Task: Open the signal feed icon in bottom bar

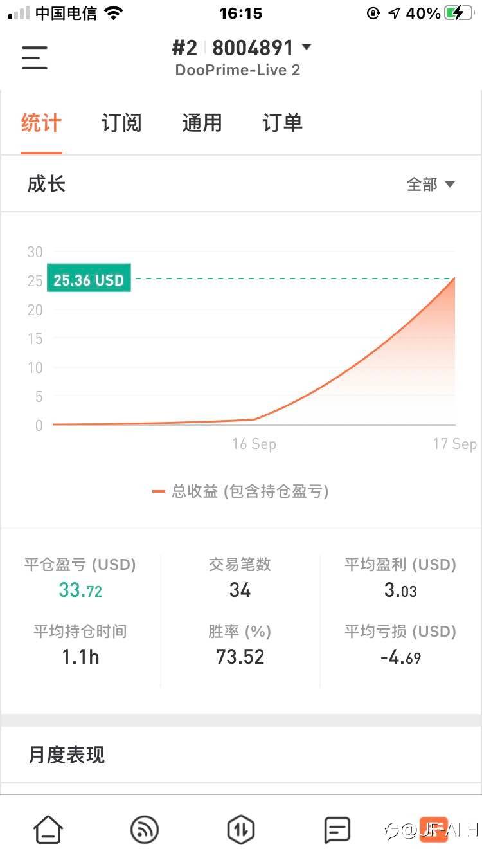Action: point(145,830)
